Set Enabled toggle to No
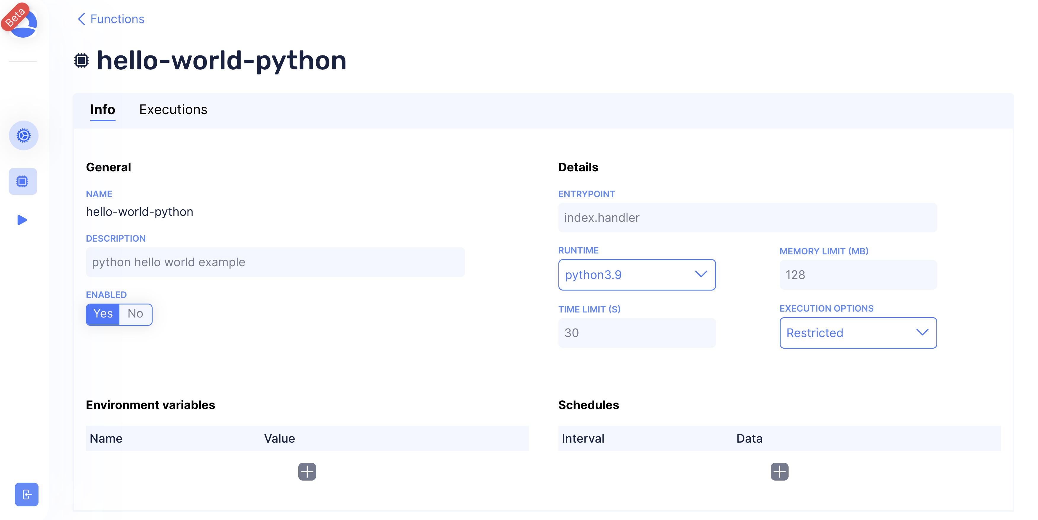 point(135,314)
